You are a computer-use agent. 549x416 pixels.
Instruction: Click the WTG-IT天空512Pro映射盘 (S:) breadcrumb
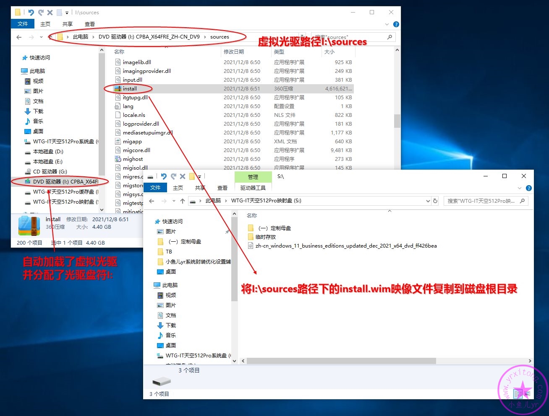pyautogui.click(x=266, y=201)
